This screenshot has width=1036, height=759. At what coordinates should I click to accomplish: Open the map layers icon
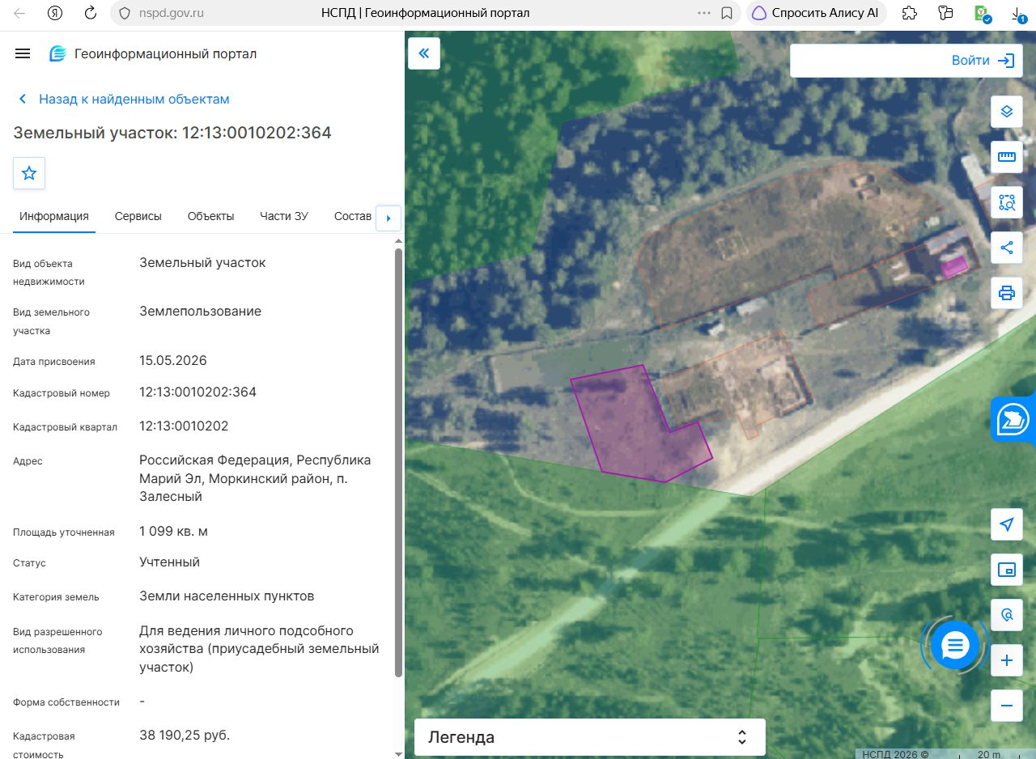(x=1007, y=112)
